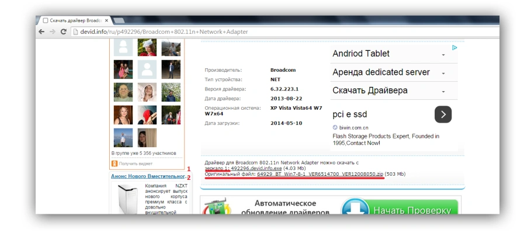Open a new tab button
This screenshot has width=531, height=233.
pos(119,20)
